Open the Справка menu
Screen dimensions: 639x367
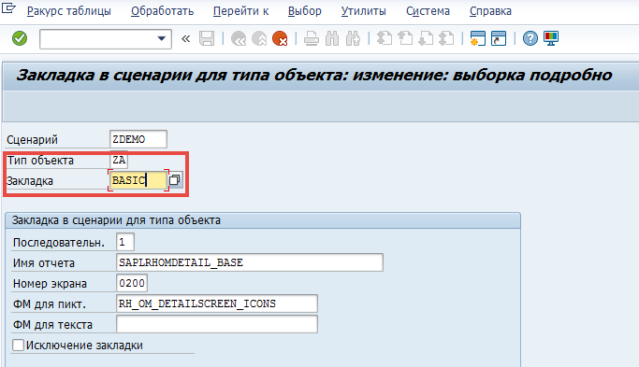coord(490,11)
